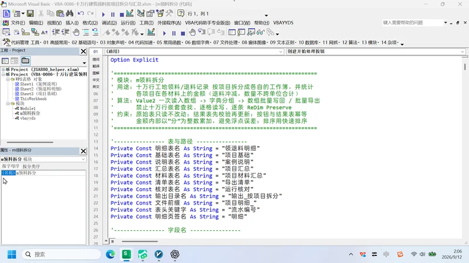469x263 pixels.
Task: Open the (通用) object dropdown
Action: pyautogui.click(x=194, y=51)
